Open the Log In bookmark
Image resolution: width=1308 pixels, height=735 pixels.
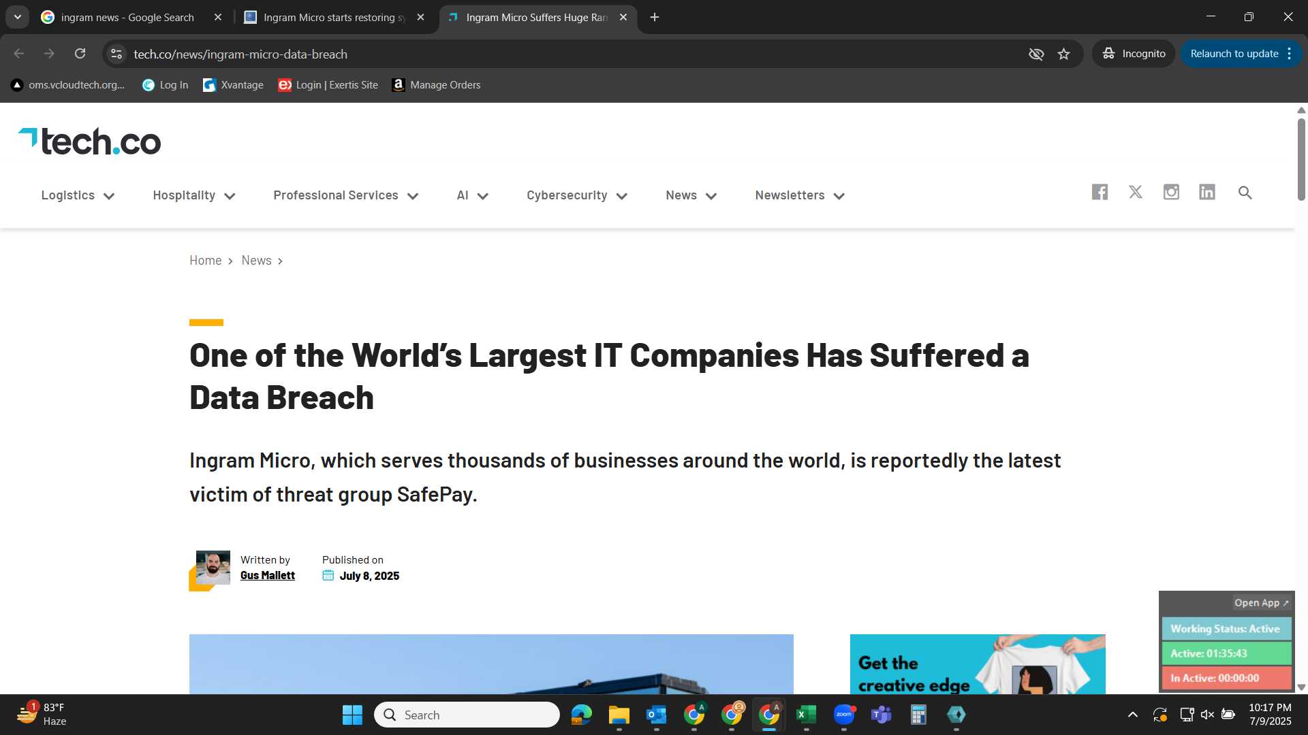click(x=165, y=85)
